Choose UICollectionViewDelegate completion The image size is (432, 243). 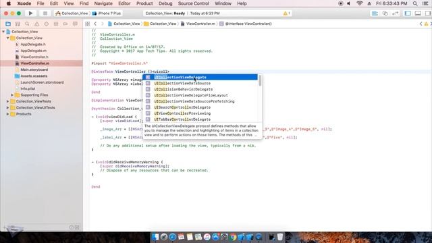pyautogui.click(x=200, y=77)
